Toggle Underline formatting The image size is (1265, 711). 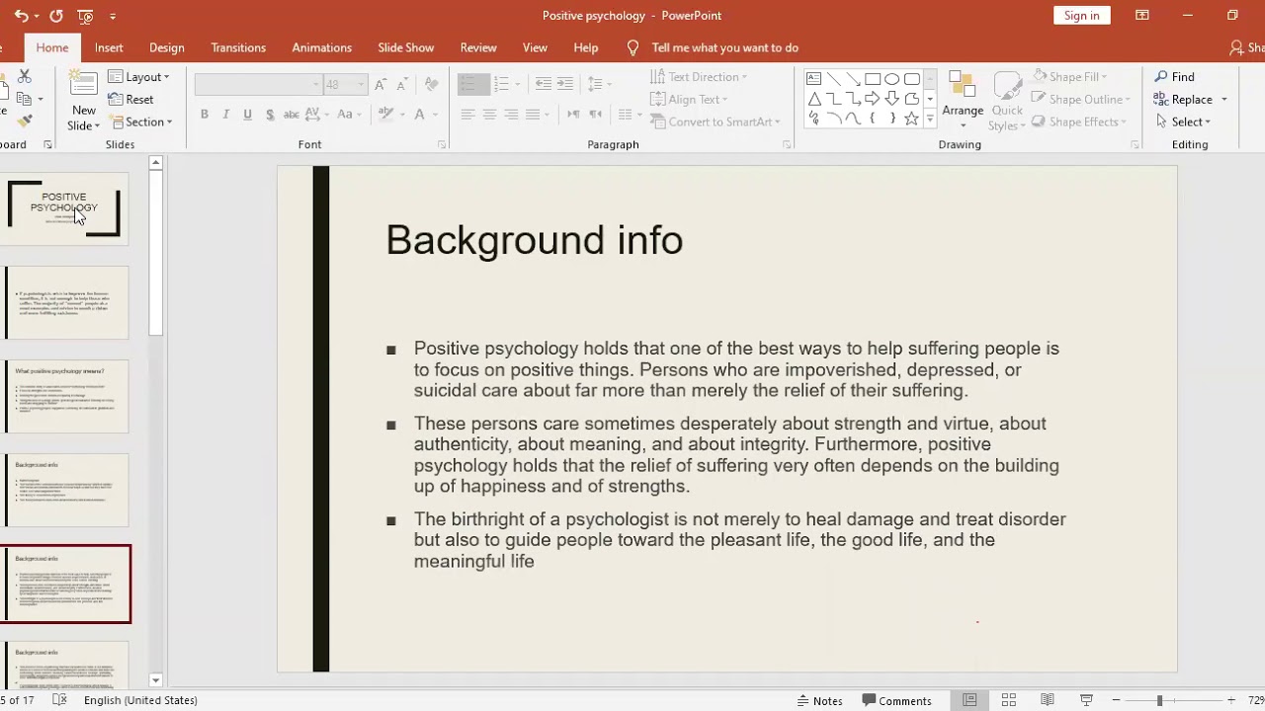pos(247,115)
